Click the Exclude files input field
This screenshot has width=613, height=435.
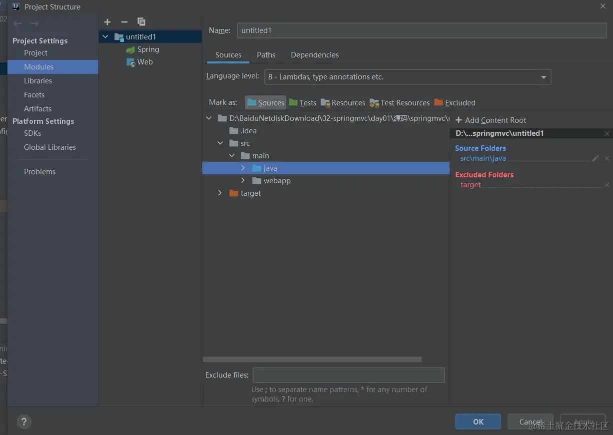[x=349, y=375]
